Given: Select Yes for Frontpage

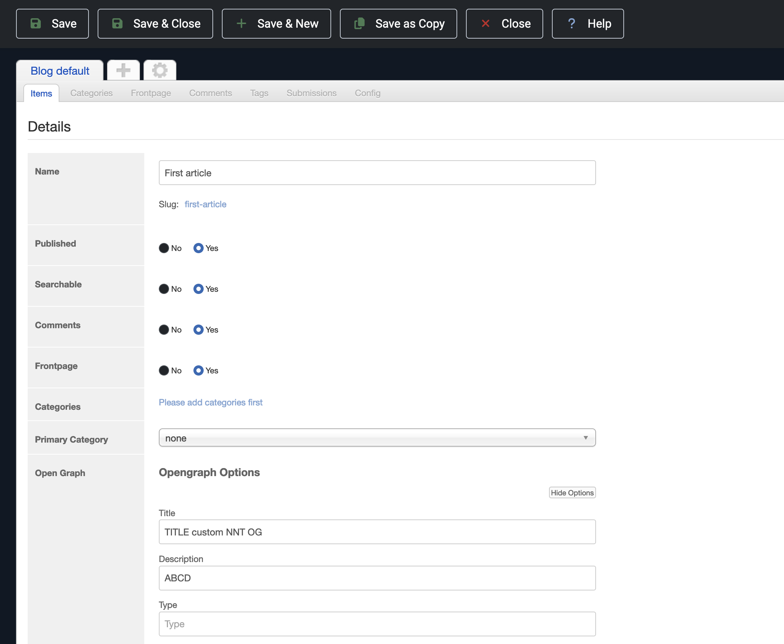Looking at the screenshot, I should pyautogui.click(x=199, y=370).
